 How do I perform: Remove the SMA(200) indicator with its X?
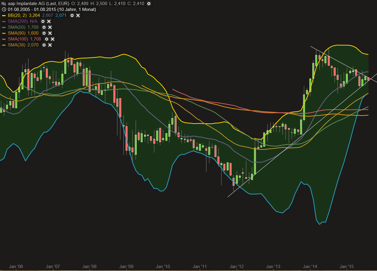click(49, 21)
